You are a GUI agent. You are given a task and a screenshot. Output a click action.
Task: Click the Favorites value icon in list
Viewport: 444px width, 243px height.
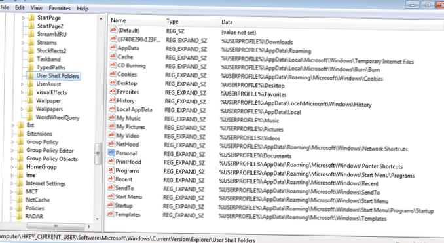[x=113, y=92]
